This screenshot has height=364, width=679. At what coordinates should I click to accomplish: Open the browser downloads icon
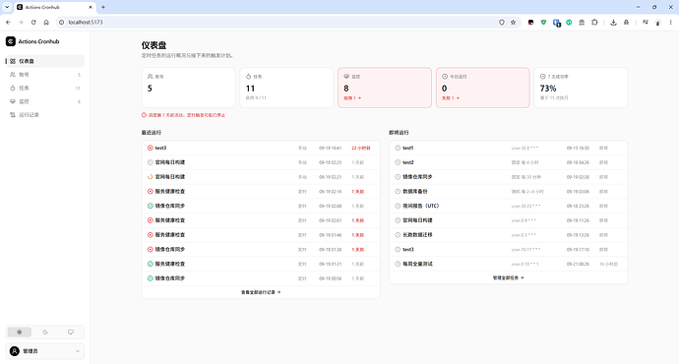613,22
